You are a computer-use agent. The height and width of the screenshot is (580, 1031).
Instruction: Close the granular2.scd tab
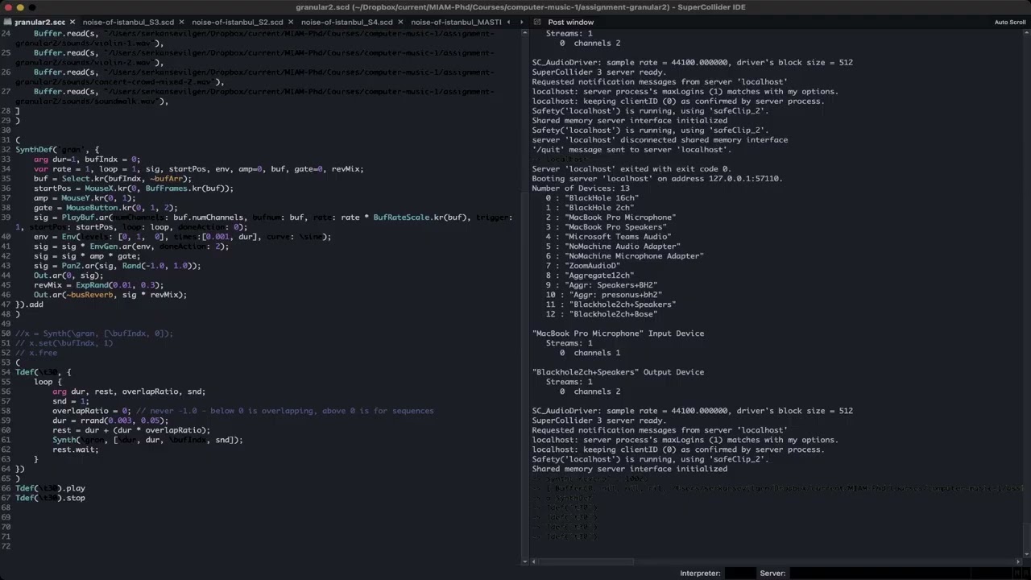click(x=71, y=22)
